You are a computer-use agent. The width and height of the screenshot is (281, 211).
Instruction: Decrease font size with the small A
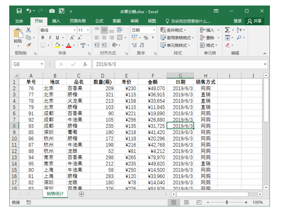[79, 38]
